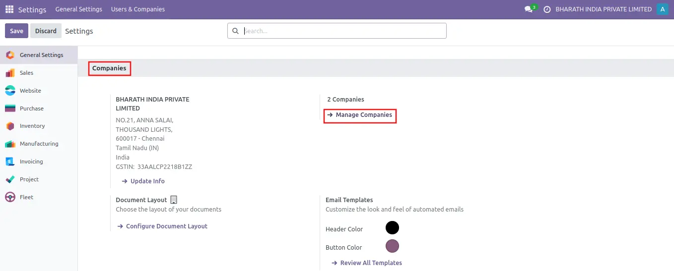Click the Fleet steering wheel icon

10,197
